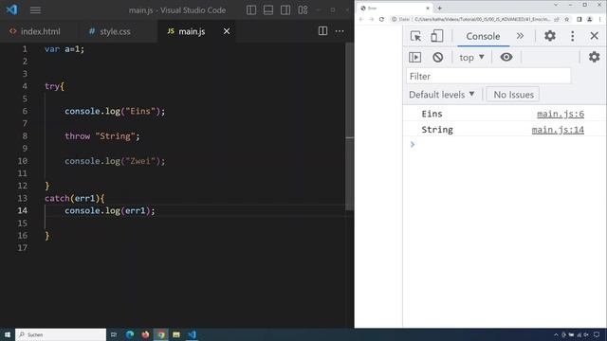Switch to Chrome on taskbar
This screenshot has height=341, width=607.
(160, 334)
